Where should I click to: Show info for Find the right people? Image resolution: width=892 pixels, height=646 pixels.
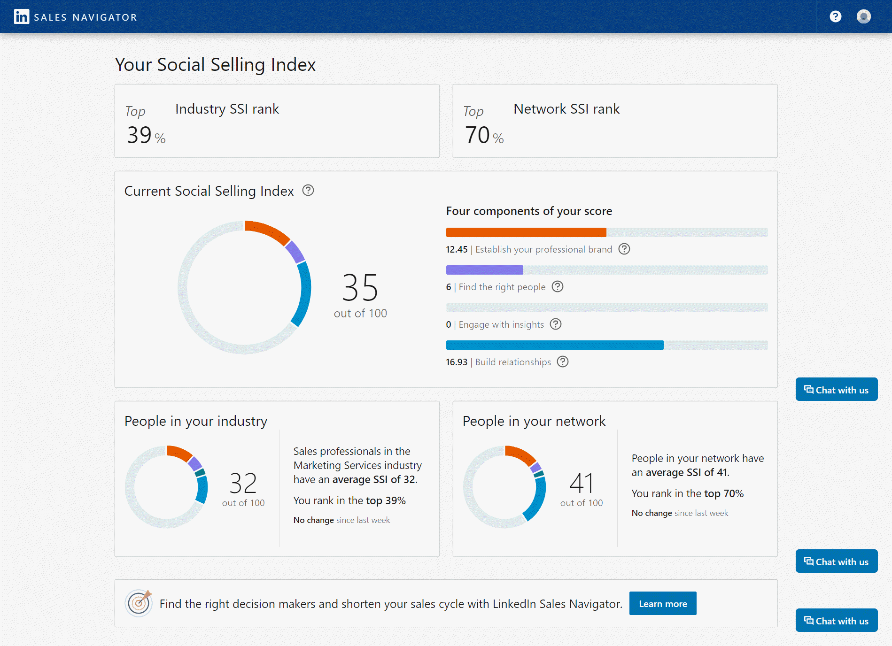click(558, 286)
